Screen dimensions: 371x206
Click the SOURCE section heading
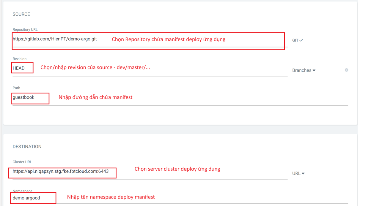tap(21, 14)
